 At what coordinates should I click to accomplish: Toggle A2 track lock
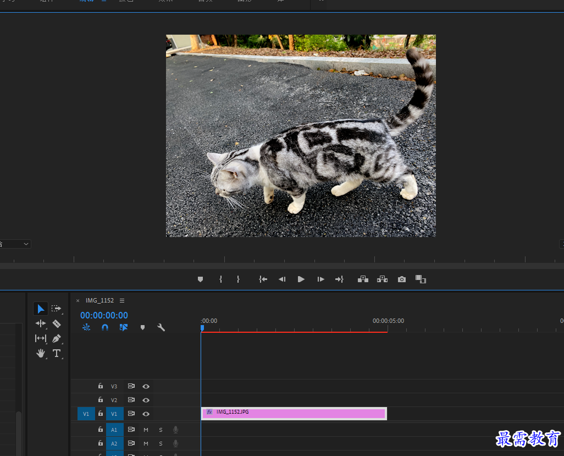[x=101, y=443]
